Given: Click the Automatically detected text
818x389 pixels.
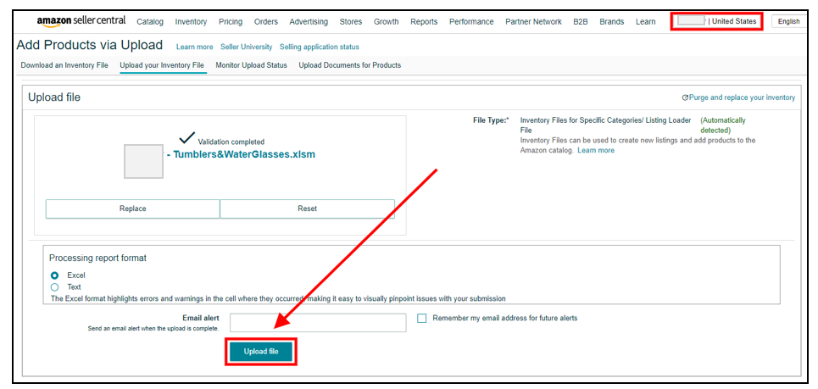Looking at the screenshot, I should point(723,125).
